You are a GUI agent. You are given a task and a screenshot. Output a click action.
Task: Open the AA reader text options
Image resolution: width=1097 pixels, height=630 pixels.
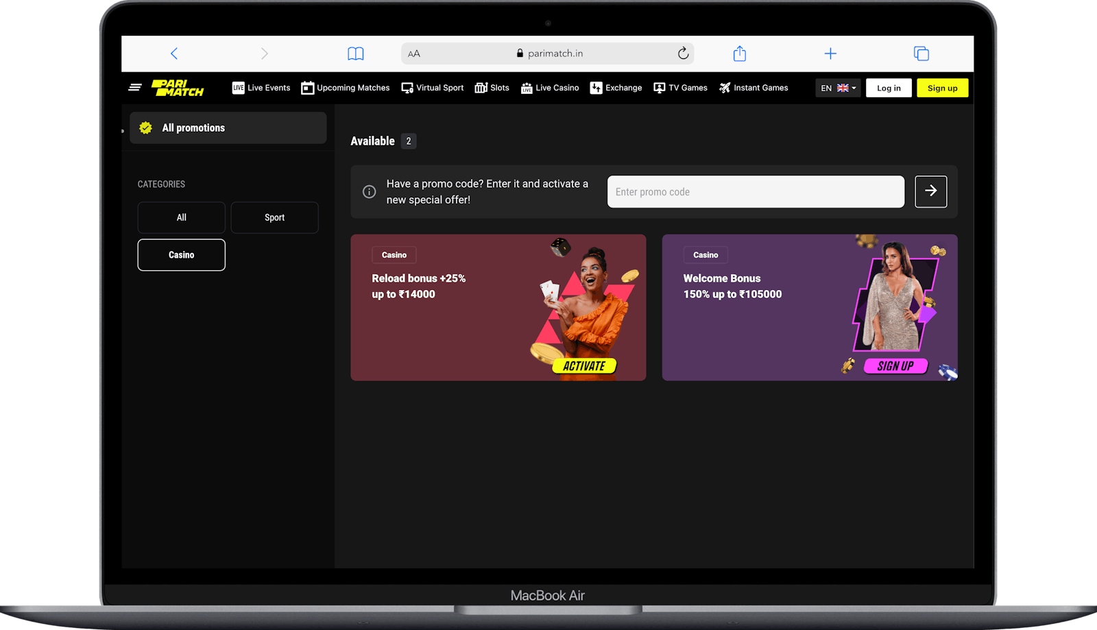(413, 53)
